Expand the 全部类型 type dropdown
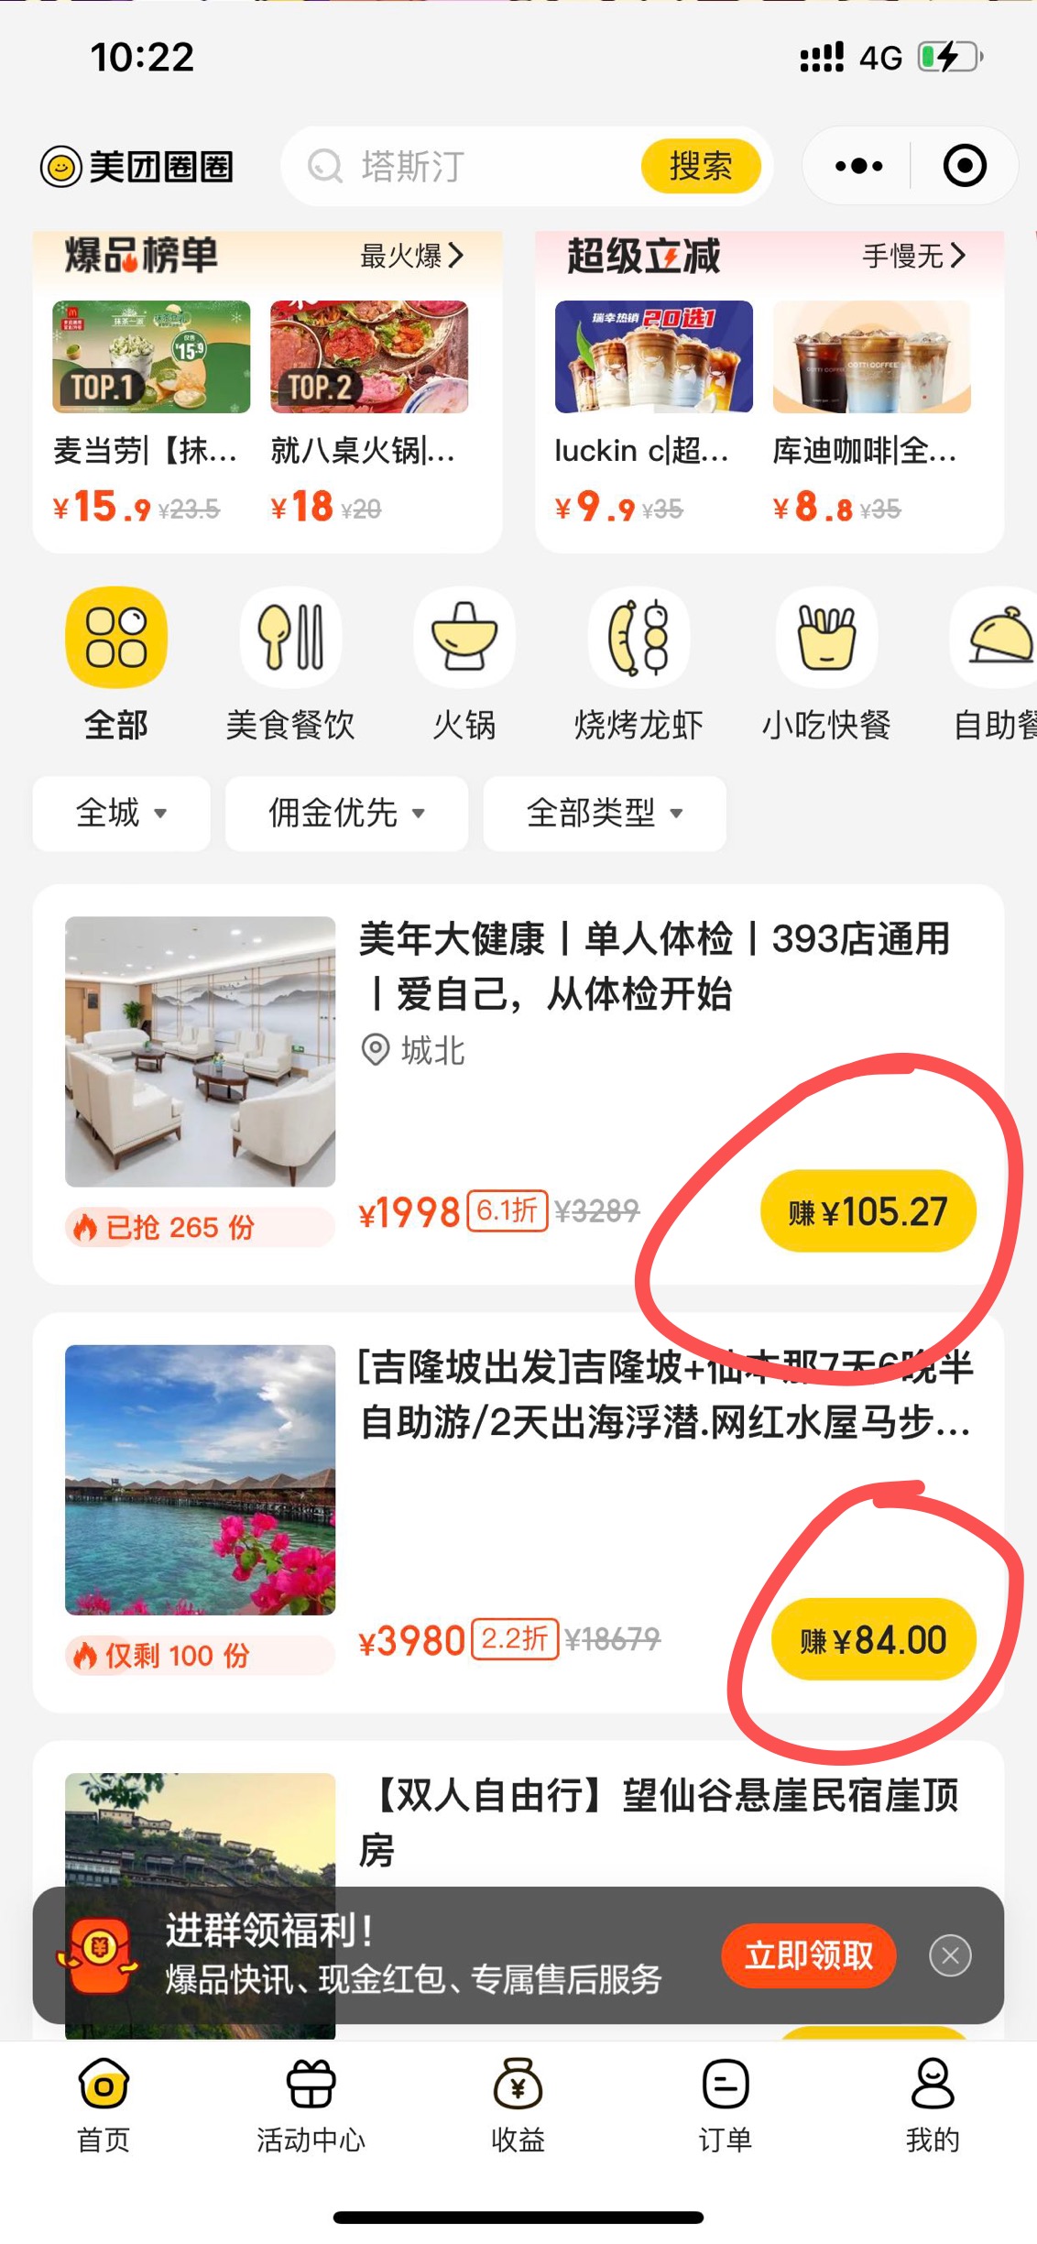This screenshot has width=1037, height=2244. pyautogui.click(x=605, y=813)
